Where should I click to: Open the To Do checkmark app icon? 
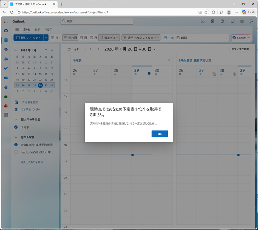click(x=6, y=68)
